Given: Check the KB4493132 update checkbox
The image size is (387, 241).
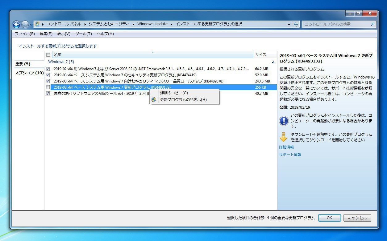Looking at the screenshot, I should click(x=48, y=87).
